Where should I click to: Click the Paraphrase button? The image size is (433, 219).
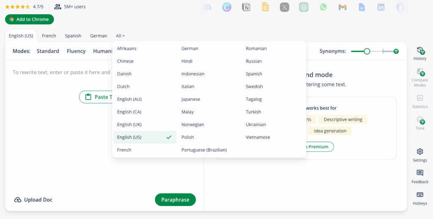point(175,200)
